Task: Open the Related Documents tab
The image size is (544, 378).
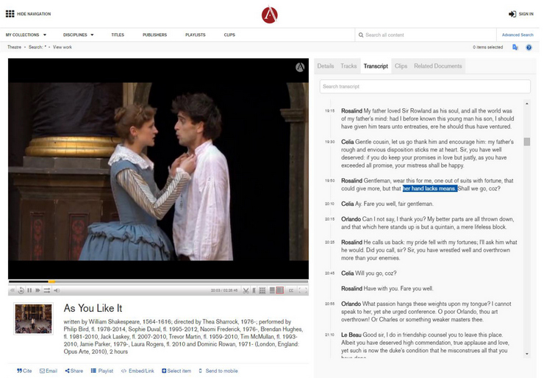Action: click(x=437, y=66)
